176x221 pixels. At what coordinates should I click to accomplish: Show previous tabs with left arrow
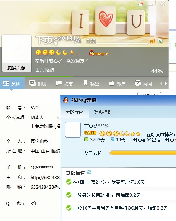[161, 83]
